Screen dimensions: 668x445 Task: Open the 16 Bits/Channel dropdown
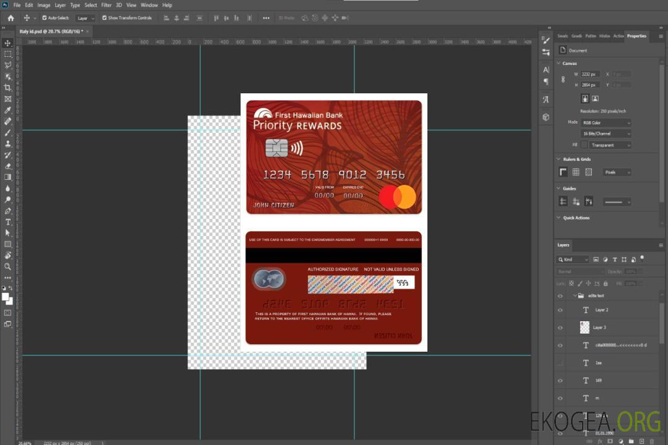pos(606,133)
